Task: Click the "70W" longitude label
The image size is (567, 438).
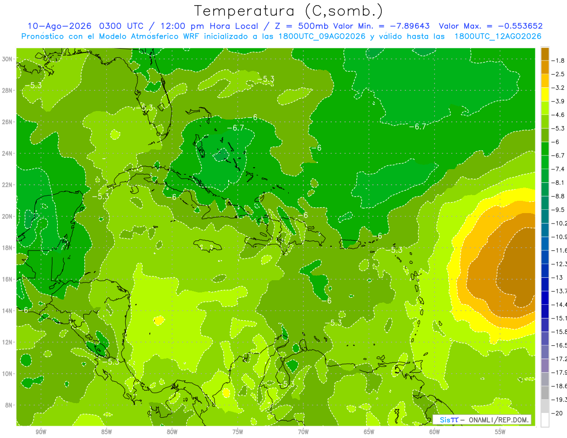Action: (x=303, y=432)
